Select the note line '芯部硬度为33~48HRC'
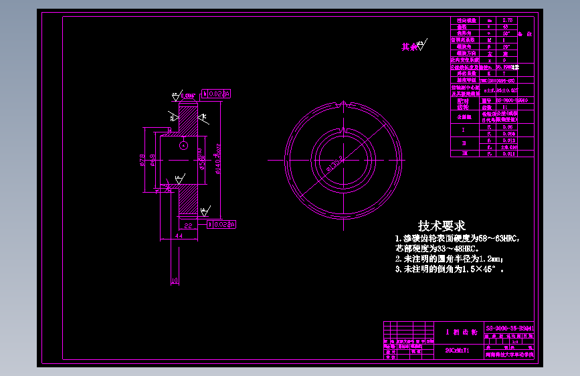580x376 pixels. (437, 248)
